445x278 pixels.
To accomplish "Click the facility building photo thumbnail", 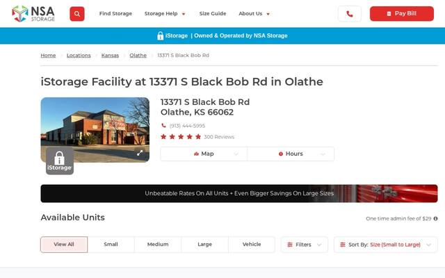I will tap(95, 130).
